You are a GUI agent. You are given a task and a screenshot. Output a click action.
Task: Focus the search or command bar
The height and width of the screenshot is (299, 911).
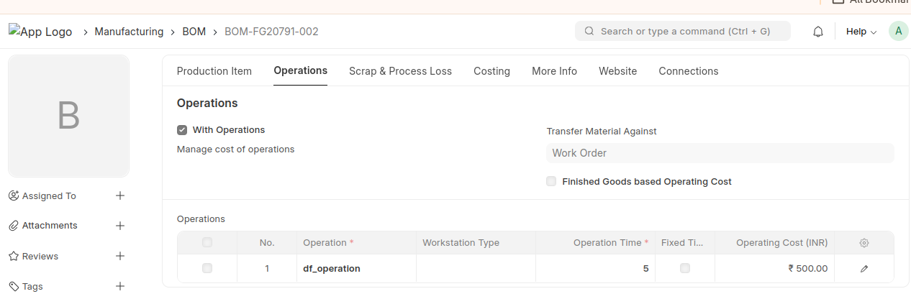[x=684, y=32]
